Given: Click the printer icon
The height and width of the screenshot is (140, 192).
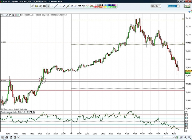Looking at the screenshot, I should click(7, 137).
